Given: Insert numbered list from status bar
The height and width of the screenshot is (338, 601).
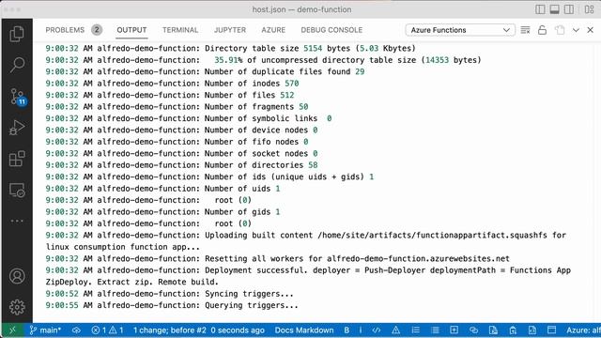Looking at the screenshot, I should click(x=415, y=330).
